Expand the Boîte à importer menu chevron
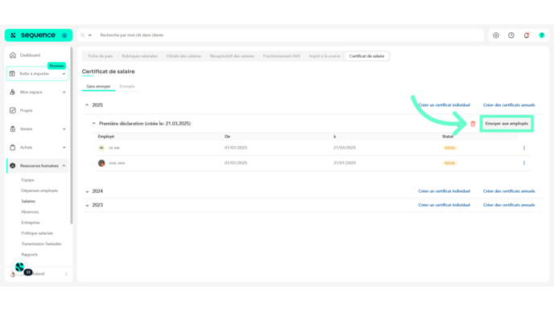The height and width of the screenshot is (311, 554). (64, 74)
